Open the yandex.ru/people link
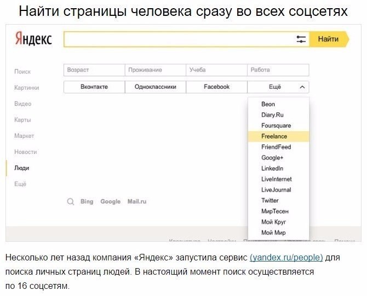The width and height of the screenshot is (367, 296). (286, 257)
